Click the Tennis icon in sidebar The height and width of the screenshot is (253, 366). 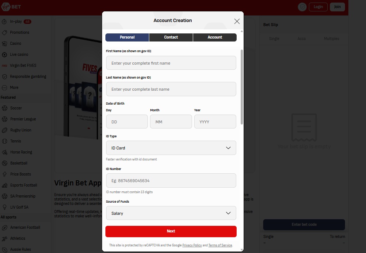coord(4,141)
